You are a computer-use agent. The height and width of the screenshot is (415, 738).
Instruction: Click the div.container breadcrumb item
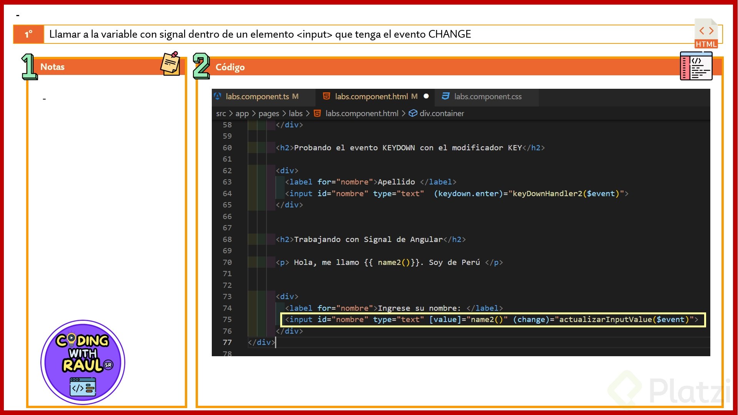(x=442, y=113)
